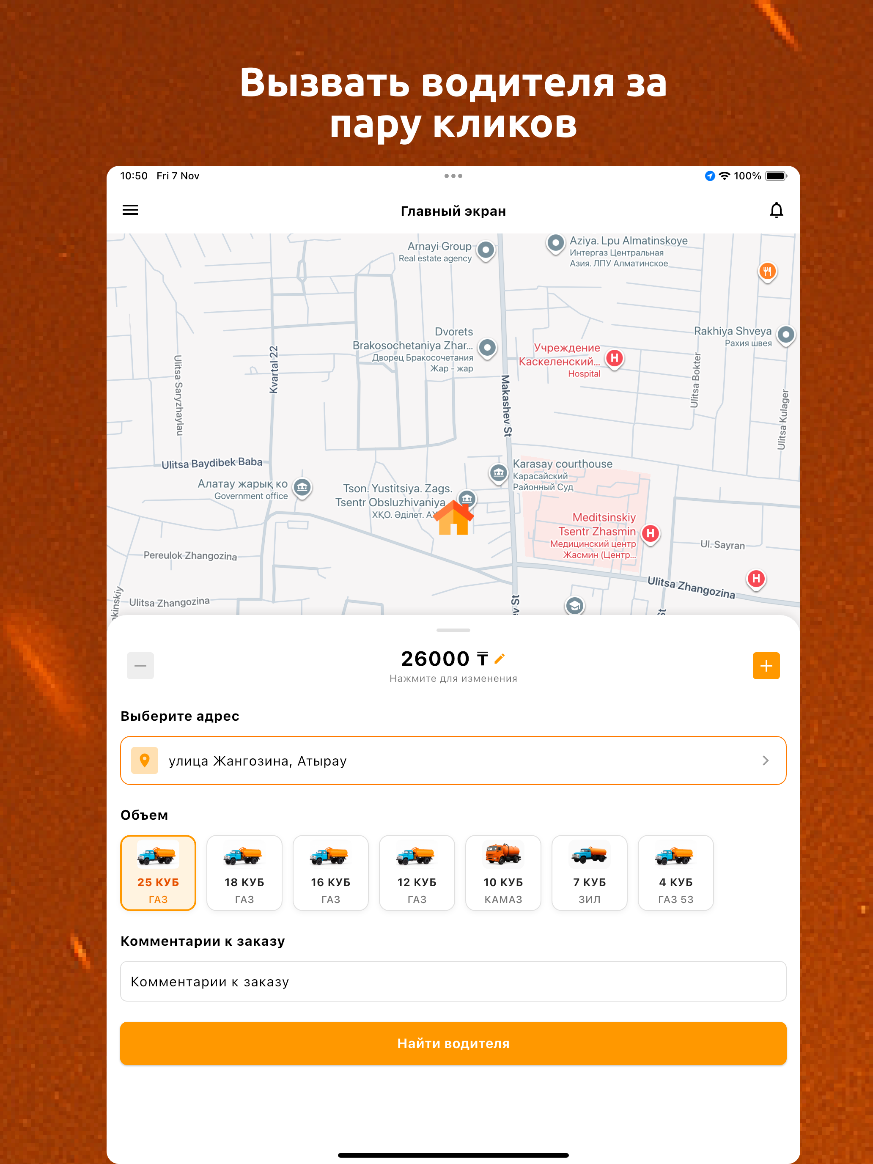Tap the Tson Yustitsiya government pin

pyautogui.click(x=467, y=498)
